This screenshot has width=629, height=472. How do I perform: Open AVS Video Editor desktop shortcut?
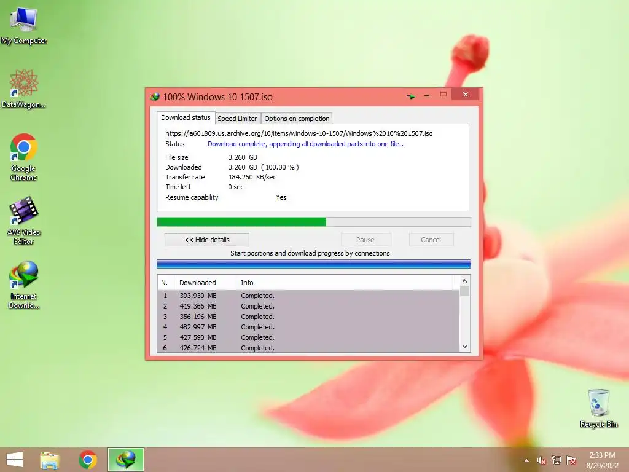click(24, 221)
